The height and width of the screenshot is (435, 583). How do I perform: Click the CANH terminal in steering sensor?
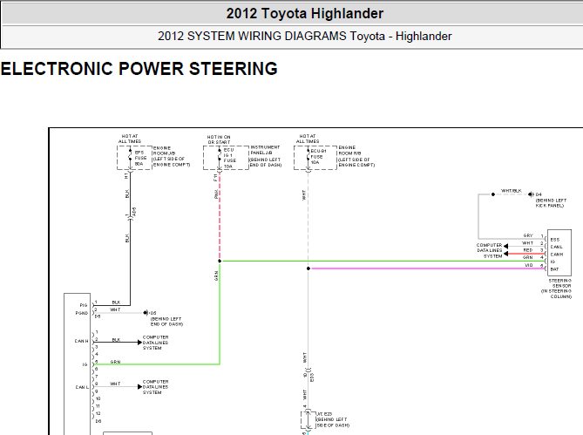click(x=557, y=255)
